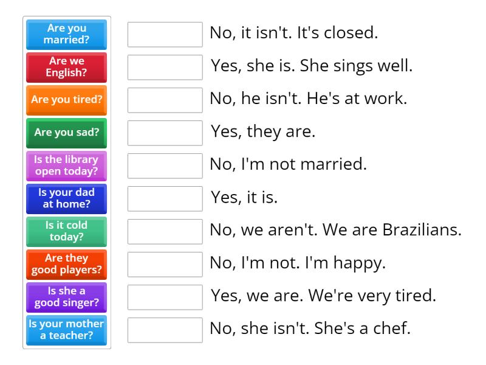Choose the empty box next to "Yes, they are."
486x365 pixels.
pyautogui.click(x=165, y=133)
